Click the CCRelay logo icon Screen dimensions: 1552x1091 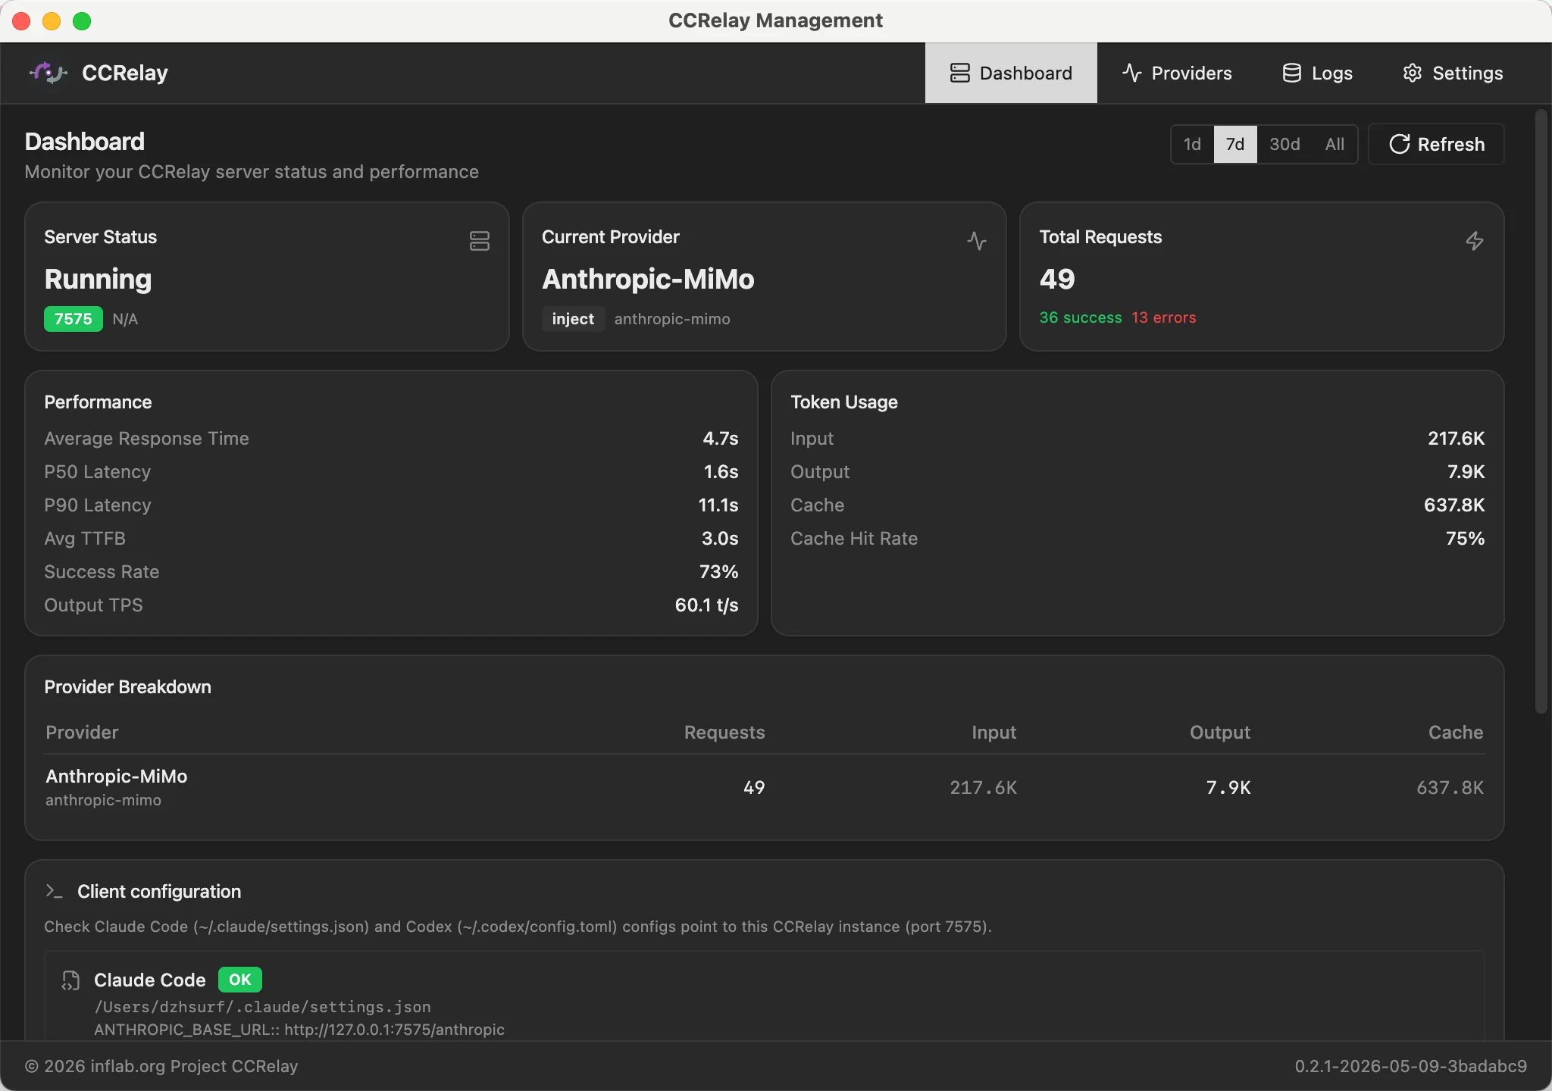point(48,73)
